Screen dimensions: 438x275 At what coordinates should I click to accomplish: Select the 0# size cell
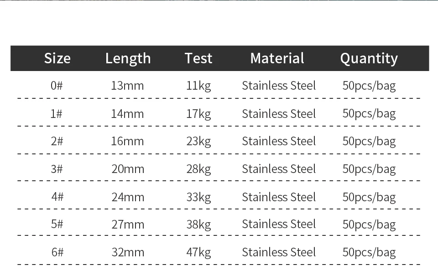pyautogui.click(x=57, y=86)
